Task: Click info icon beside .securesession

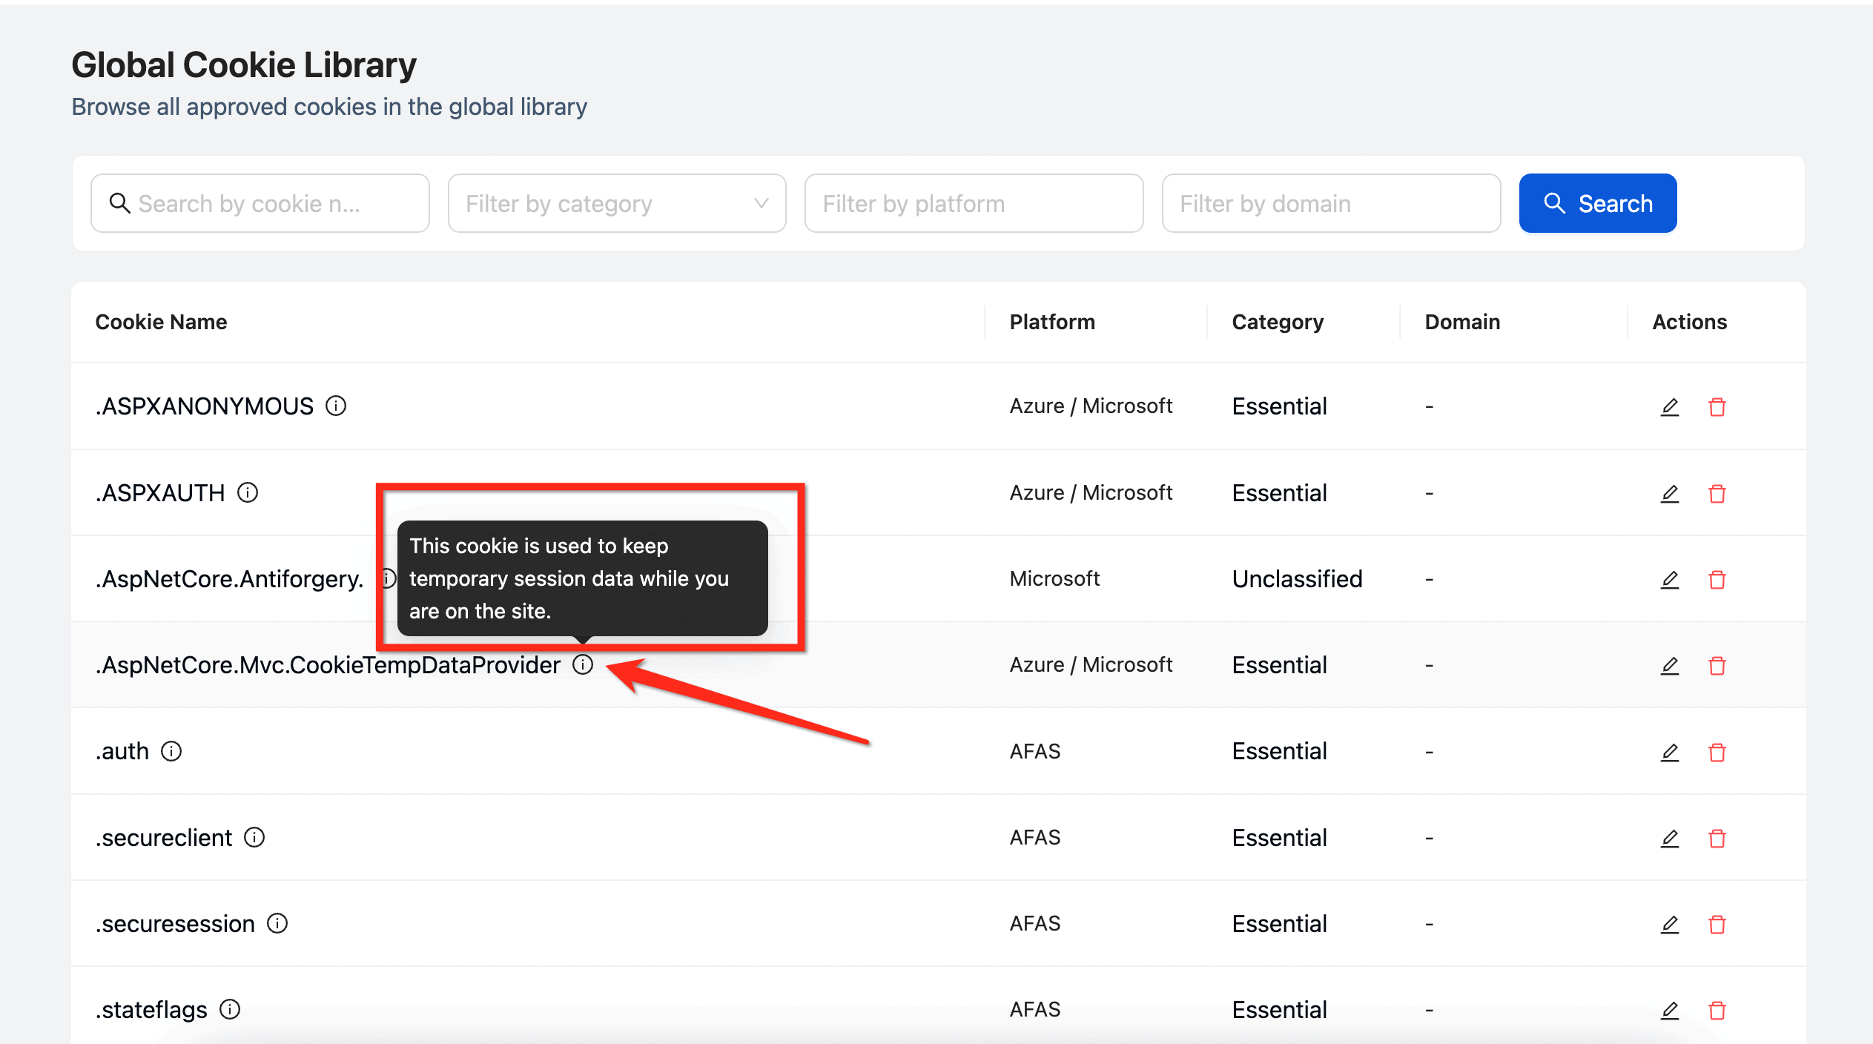Action: pyautogui.click(x=277, y=924)
